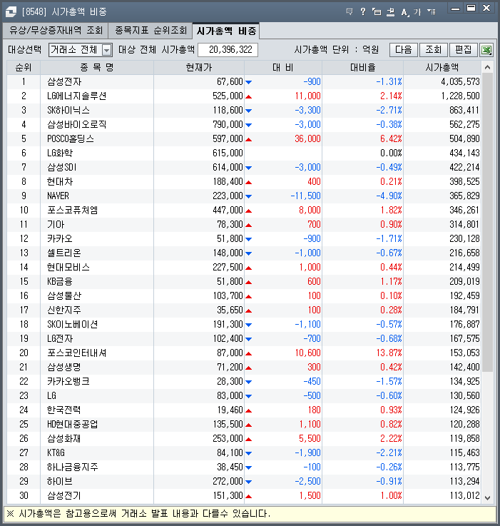This screenshot has width=500, height=526.
Task: Click the 순위 column header
Action: click(x=24, y=68)
